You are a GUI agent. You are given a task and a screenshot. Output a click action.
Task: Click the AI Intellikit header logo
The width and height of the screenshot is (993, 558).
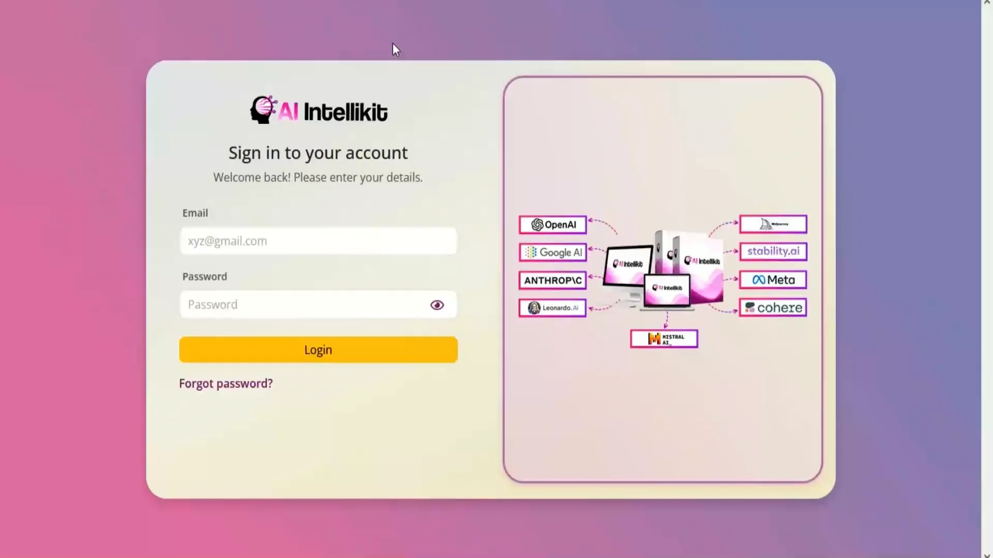(x=318, y=109)
